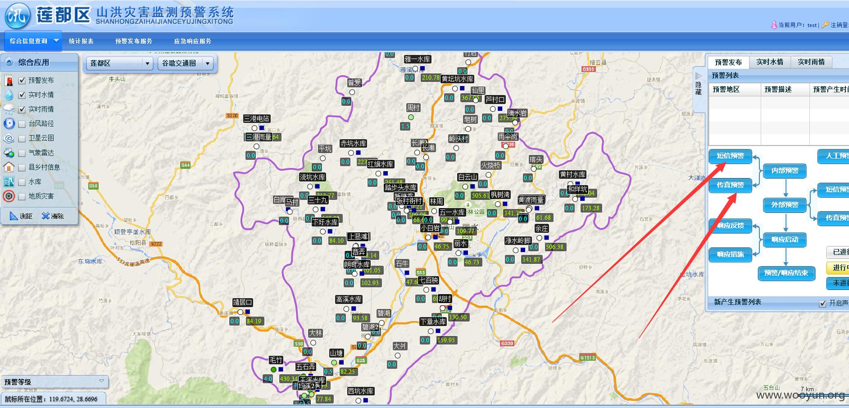Image resolution: width=849 pixels, height=408 pixels.
Task: Click the 预警地区 column header
Action: pos(735,89)
